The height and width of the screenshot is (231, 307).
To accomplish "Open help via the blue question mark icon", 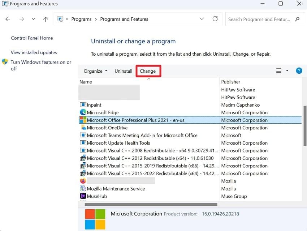I will 299,70.
